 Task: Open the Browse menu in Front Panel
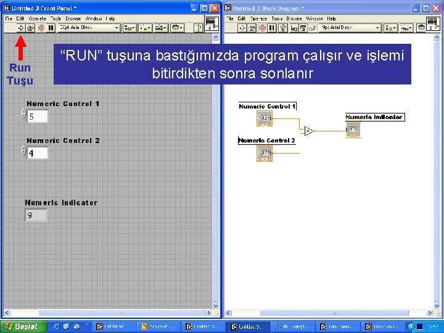(x=73, y=18)
